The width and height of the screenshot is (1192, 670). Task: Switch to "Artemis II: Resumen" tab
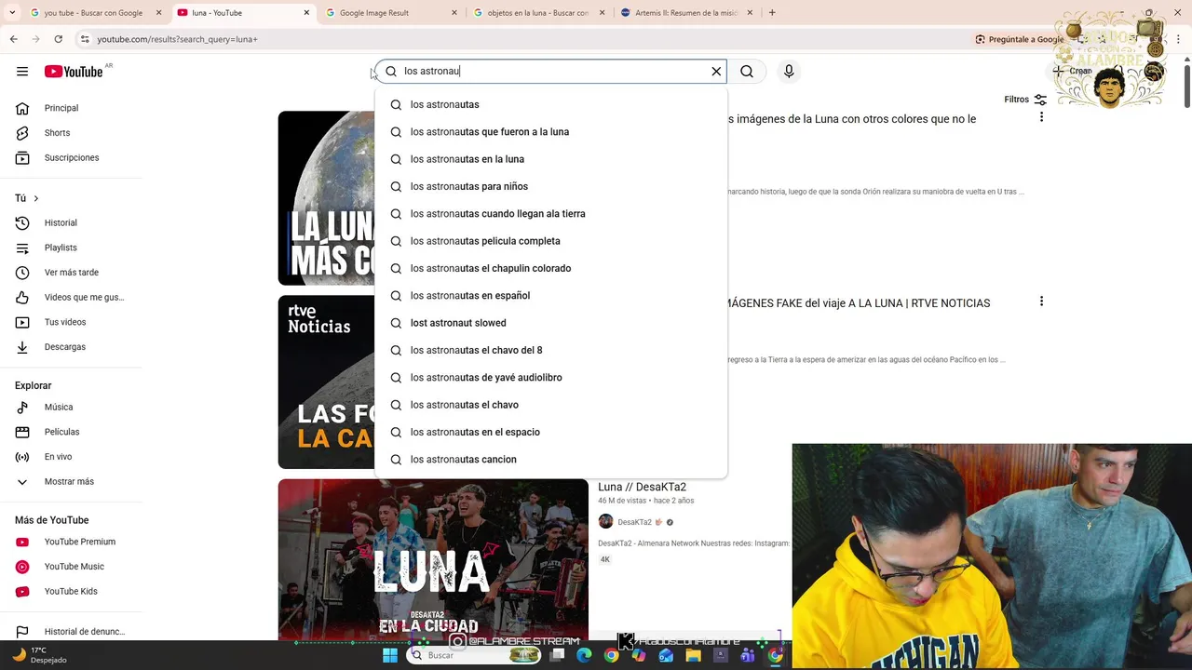click(x=686, y=13)
